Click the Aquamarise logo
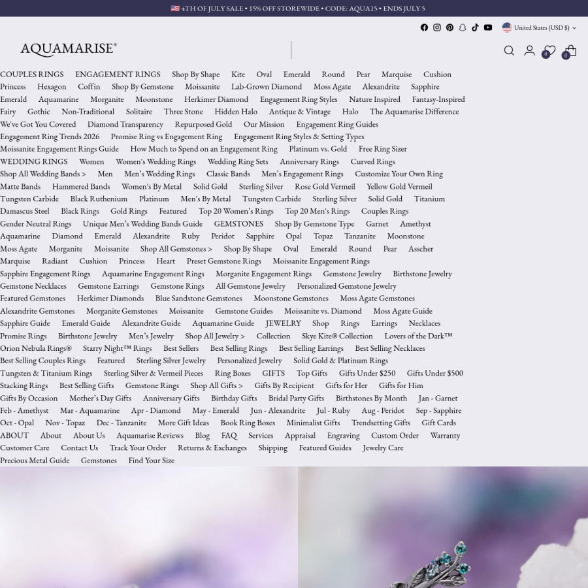 (x=69, y=49)
